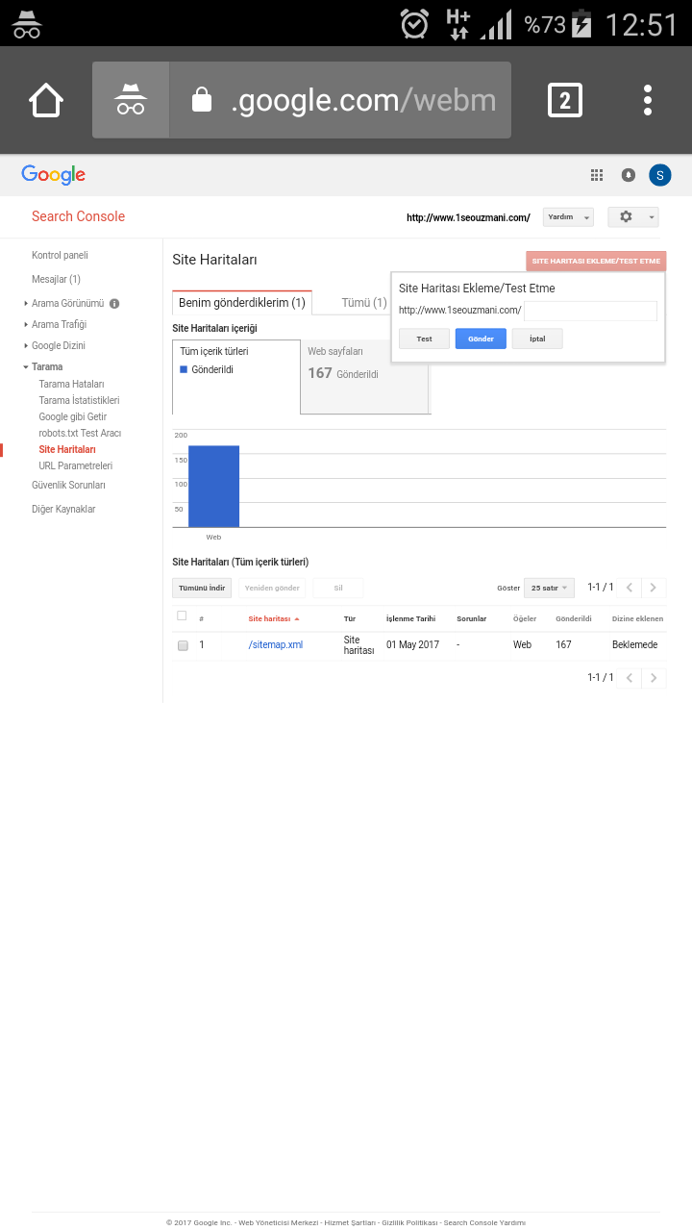Click the blue Gönderildi legend swatch
The height and width of the screenshot is (1231, 692).
184,369
